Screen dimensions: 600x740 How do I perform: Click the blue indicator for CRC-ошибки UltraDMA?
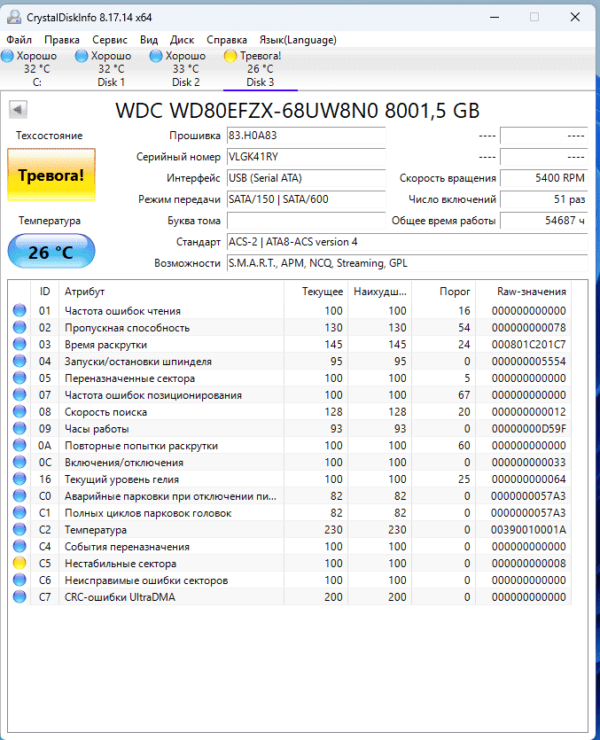(x=19, y=597)
